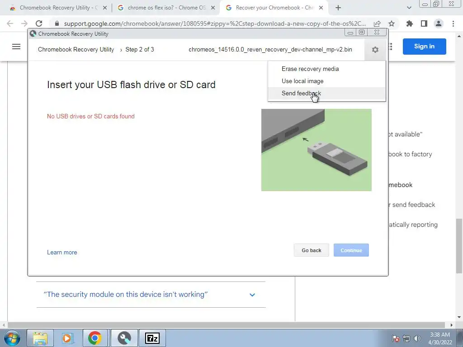Open 7-Zip from the taskbar

152,338
